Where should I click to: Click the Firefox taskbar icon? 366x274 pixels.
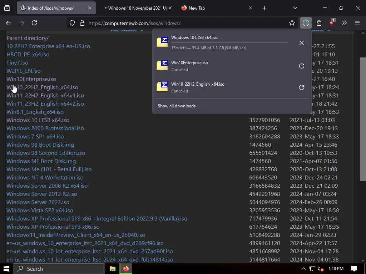126,269
